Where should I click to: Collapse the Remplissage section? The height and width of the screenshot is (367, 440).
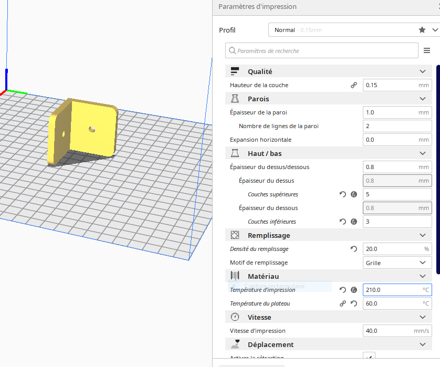[x=422, y=235]
